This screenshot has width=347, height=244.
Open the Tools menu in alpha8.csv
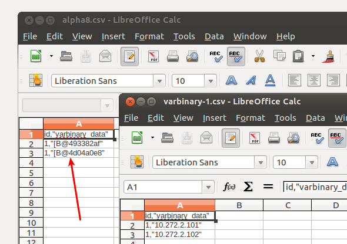click(x=184, y=36)
